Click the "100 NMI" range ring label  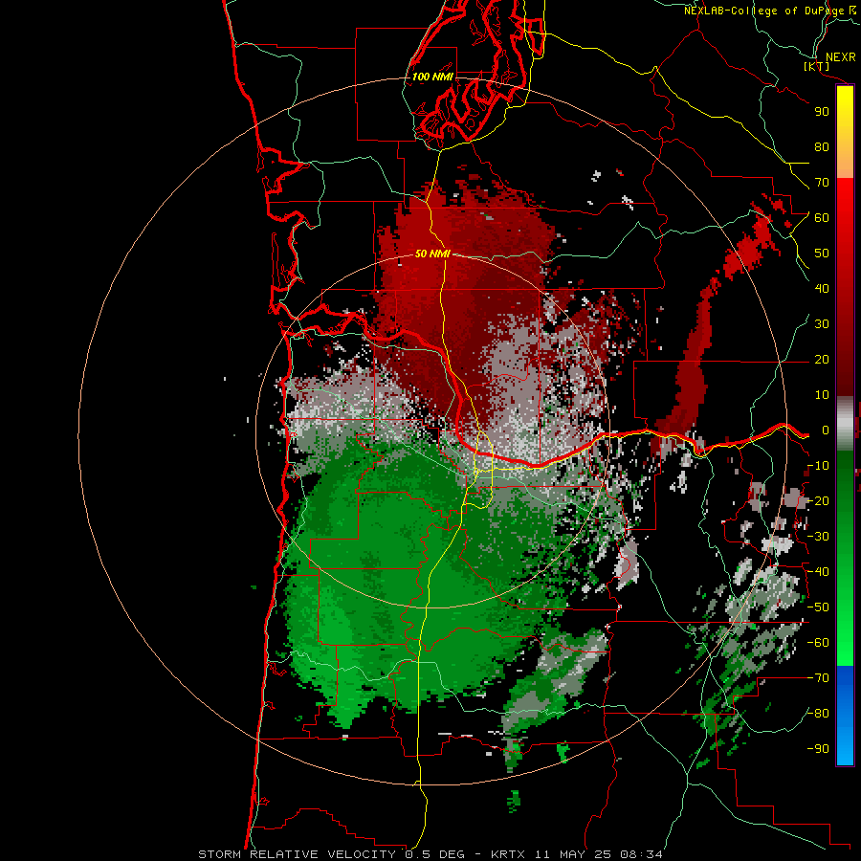coord(432,77)
